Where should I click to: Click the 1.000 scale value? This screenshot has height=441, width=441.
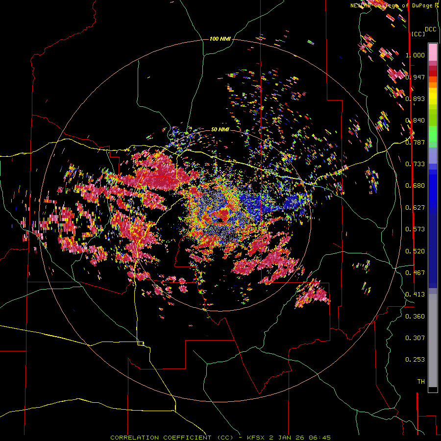click(415, 55)
